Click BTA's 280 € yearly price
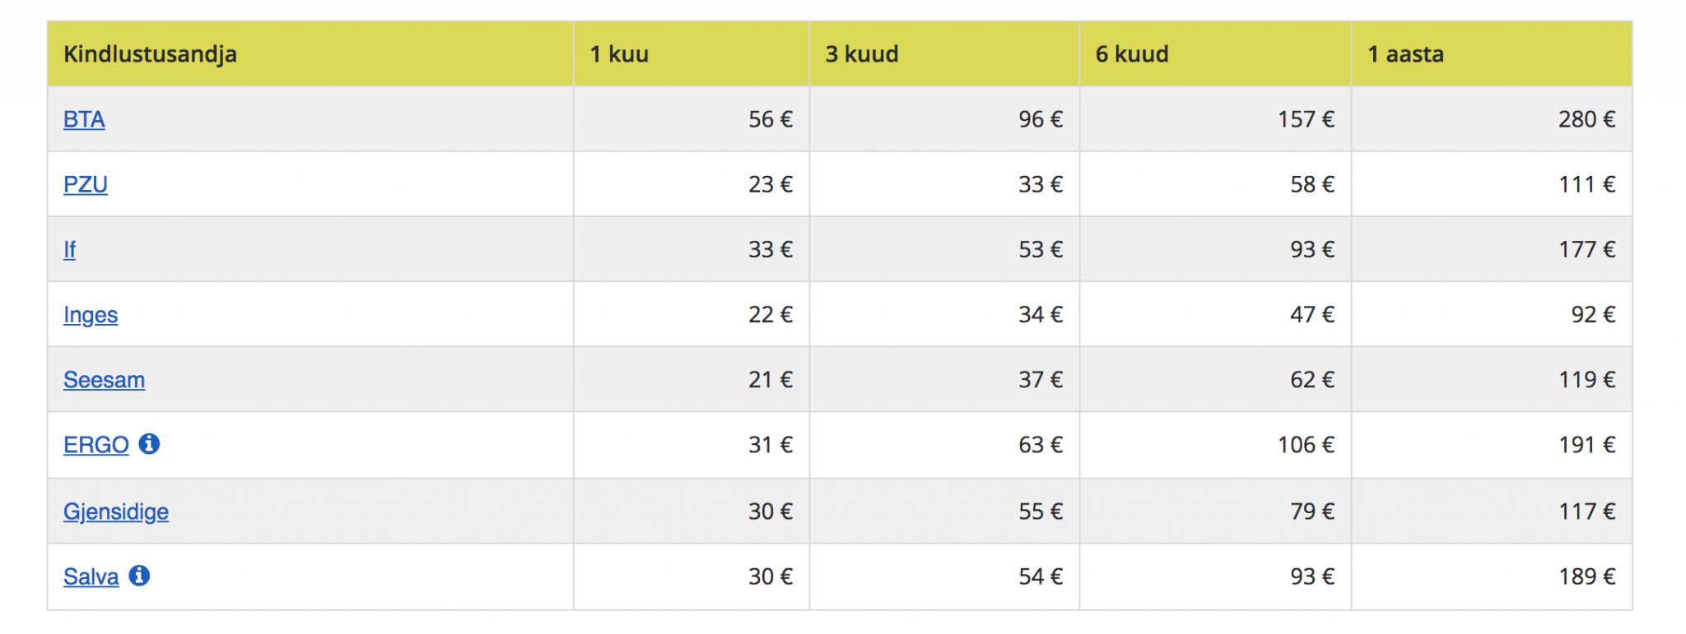 pyautogui.click(x=1586, y=120)
